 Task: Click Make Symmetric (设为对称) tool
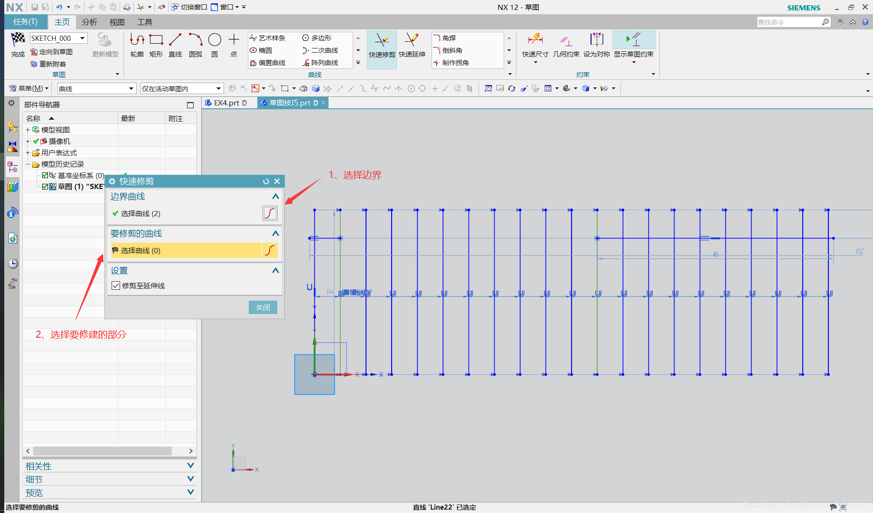(x=597, y=46)
